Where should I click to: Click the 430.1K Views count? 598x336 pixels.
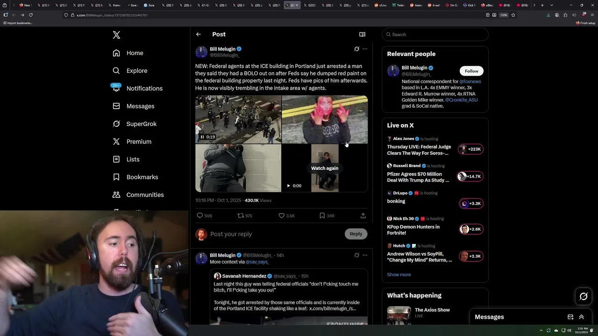pyautogui.click(x=258, y=200)
